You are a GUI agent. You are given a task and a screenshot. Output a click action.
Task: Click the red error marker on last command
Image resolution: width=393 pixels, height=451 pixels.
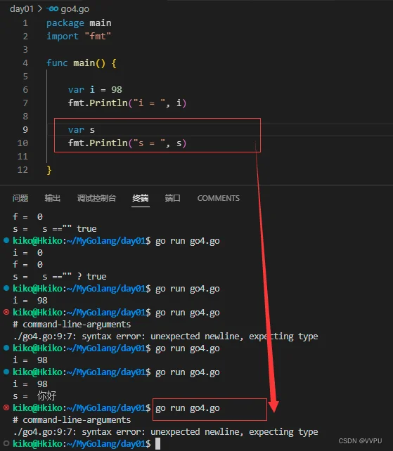click(6, 407)
